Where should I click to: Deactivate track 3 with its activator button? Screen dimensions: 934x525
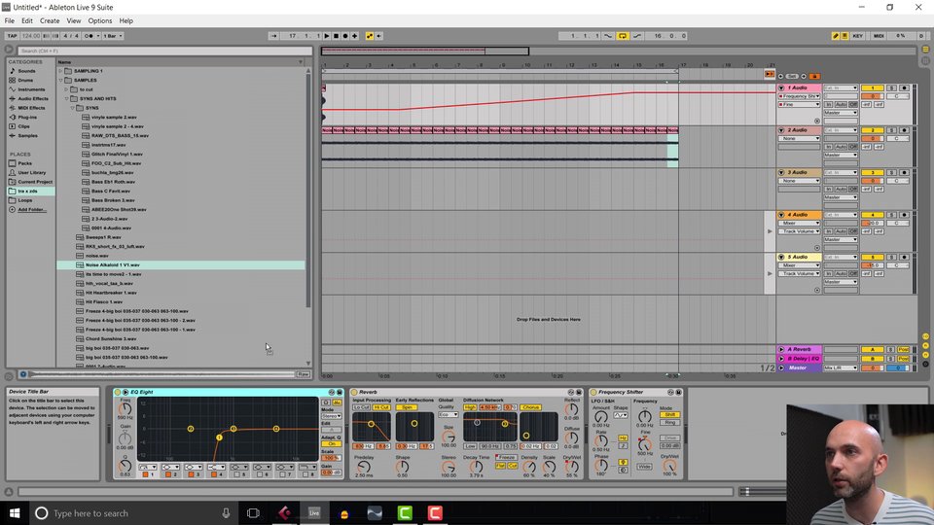[873, 173]
